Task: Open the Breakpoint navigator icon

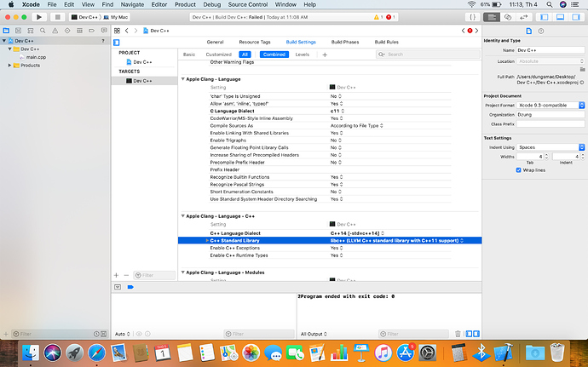Action: (x=91, y=31)
